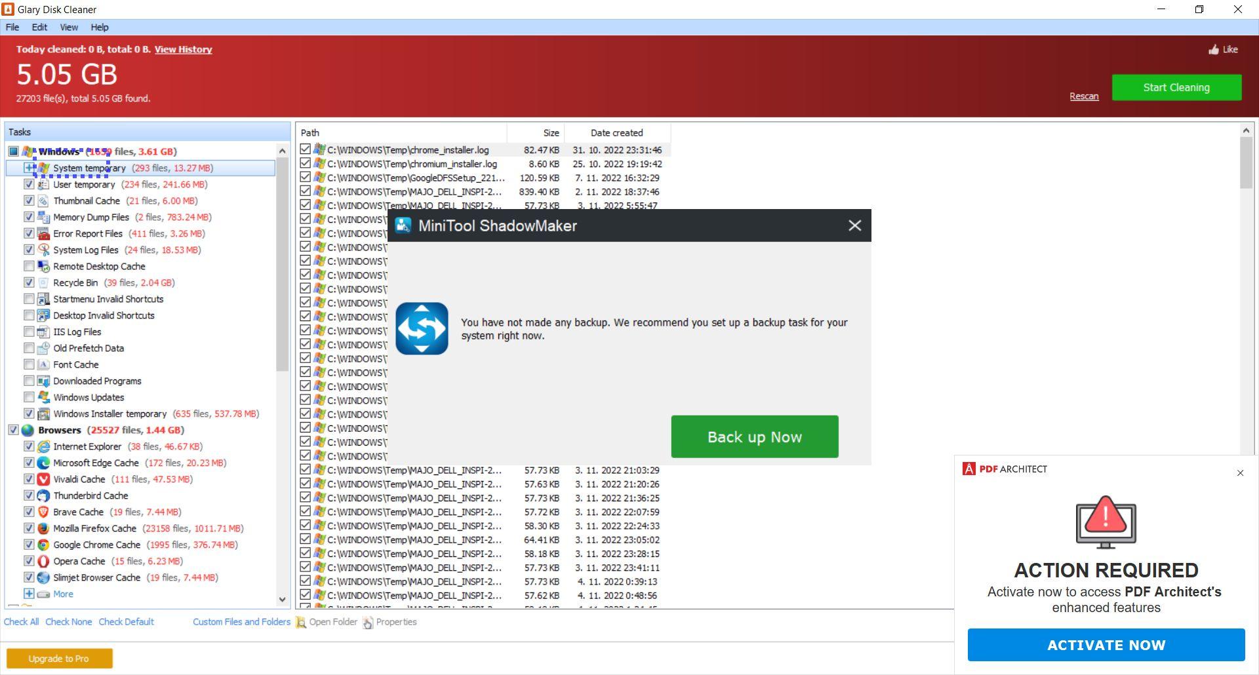This screenshot has width=1259, height=675.
Task: Uncheck chrome_installer.log file row
Action: 305,149
